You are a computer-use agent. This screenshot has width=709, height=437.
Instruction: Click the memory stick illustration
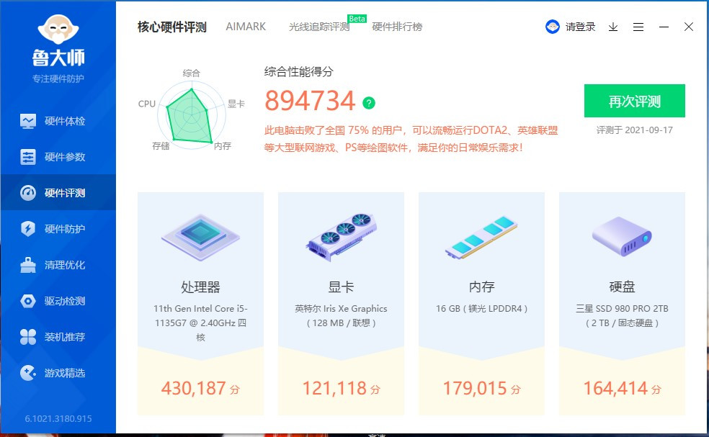481,238
